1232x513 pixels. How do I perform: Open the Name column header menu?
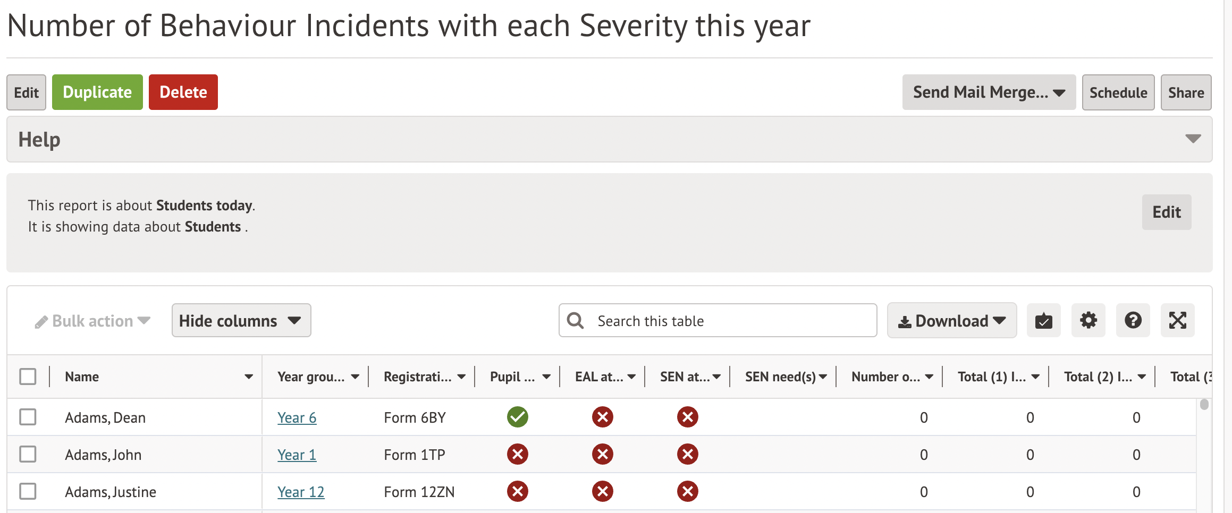click(248, 377)
